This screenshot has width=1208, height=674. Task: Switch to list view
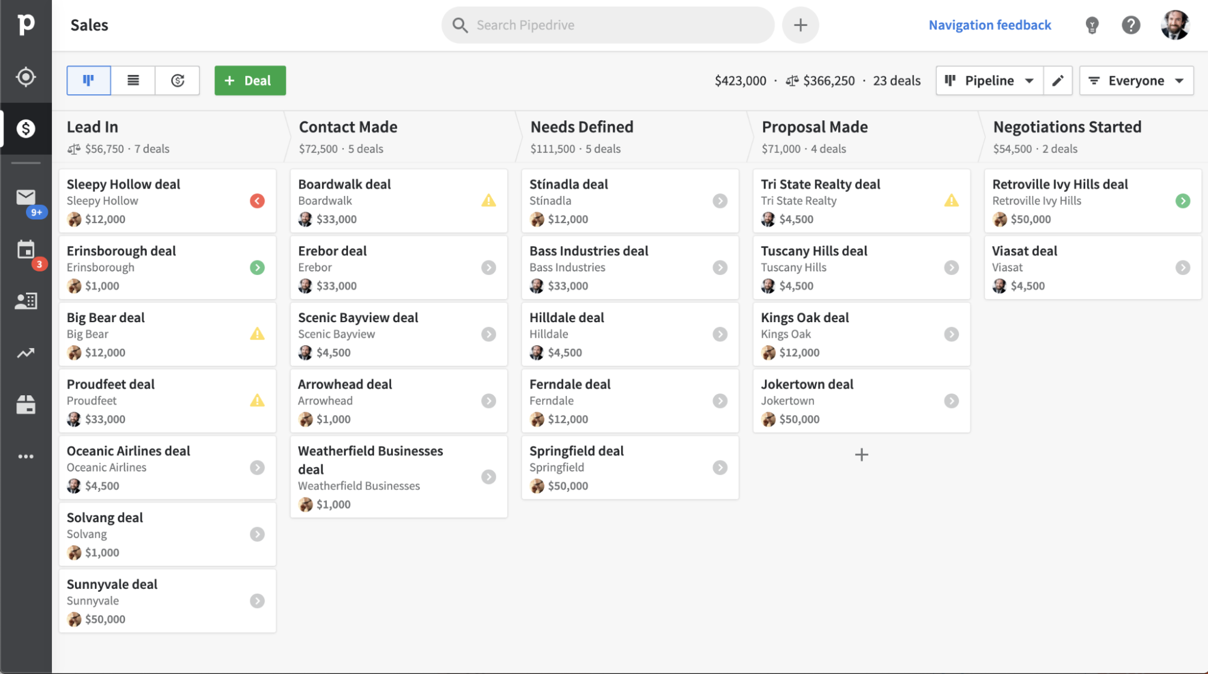click(x=133, y=80)
